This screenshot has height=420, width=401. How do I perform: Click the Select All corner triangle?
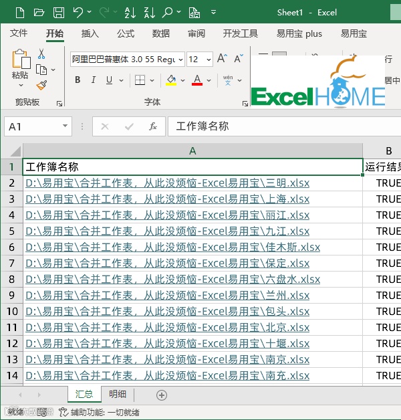pos(15,151)
